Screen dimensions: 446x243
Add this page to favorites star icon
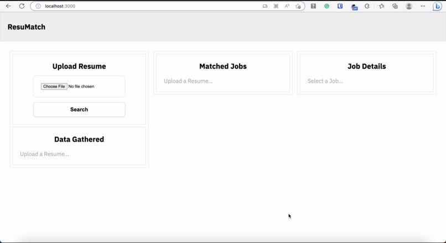point(298,6)
